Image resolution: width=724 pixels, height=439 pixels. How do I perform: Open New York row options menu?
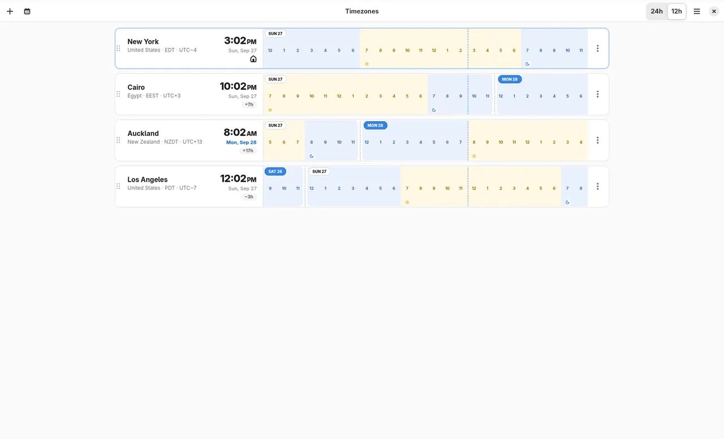(x=597, y=49)
